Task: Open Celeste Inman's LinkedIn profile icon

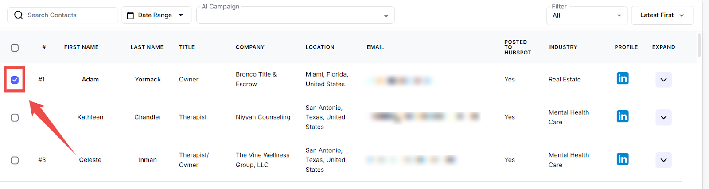Action: pos(622,159)
